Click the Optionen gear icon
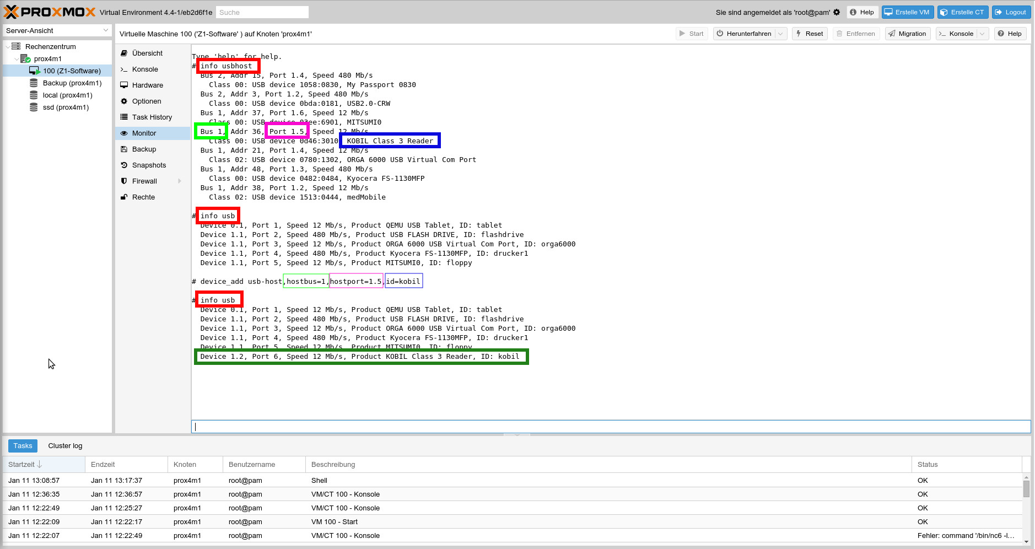This screenshot has width=1035, height=549. pyautogui.click(x=124, y=101)
